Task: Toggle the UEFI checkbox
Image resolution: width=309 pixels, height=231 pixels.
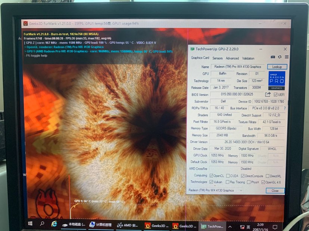Action: point(275,95)
